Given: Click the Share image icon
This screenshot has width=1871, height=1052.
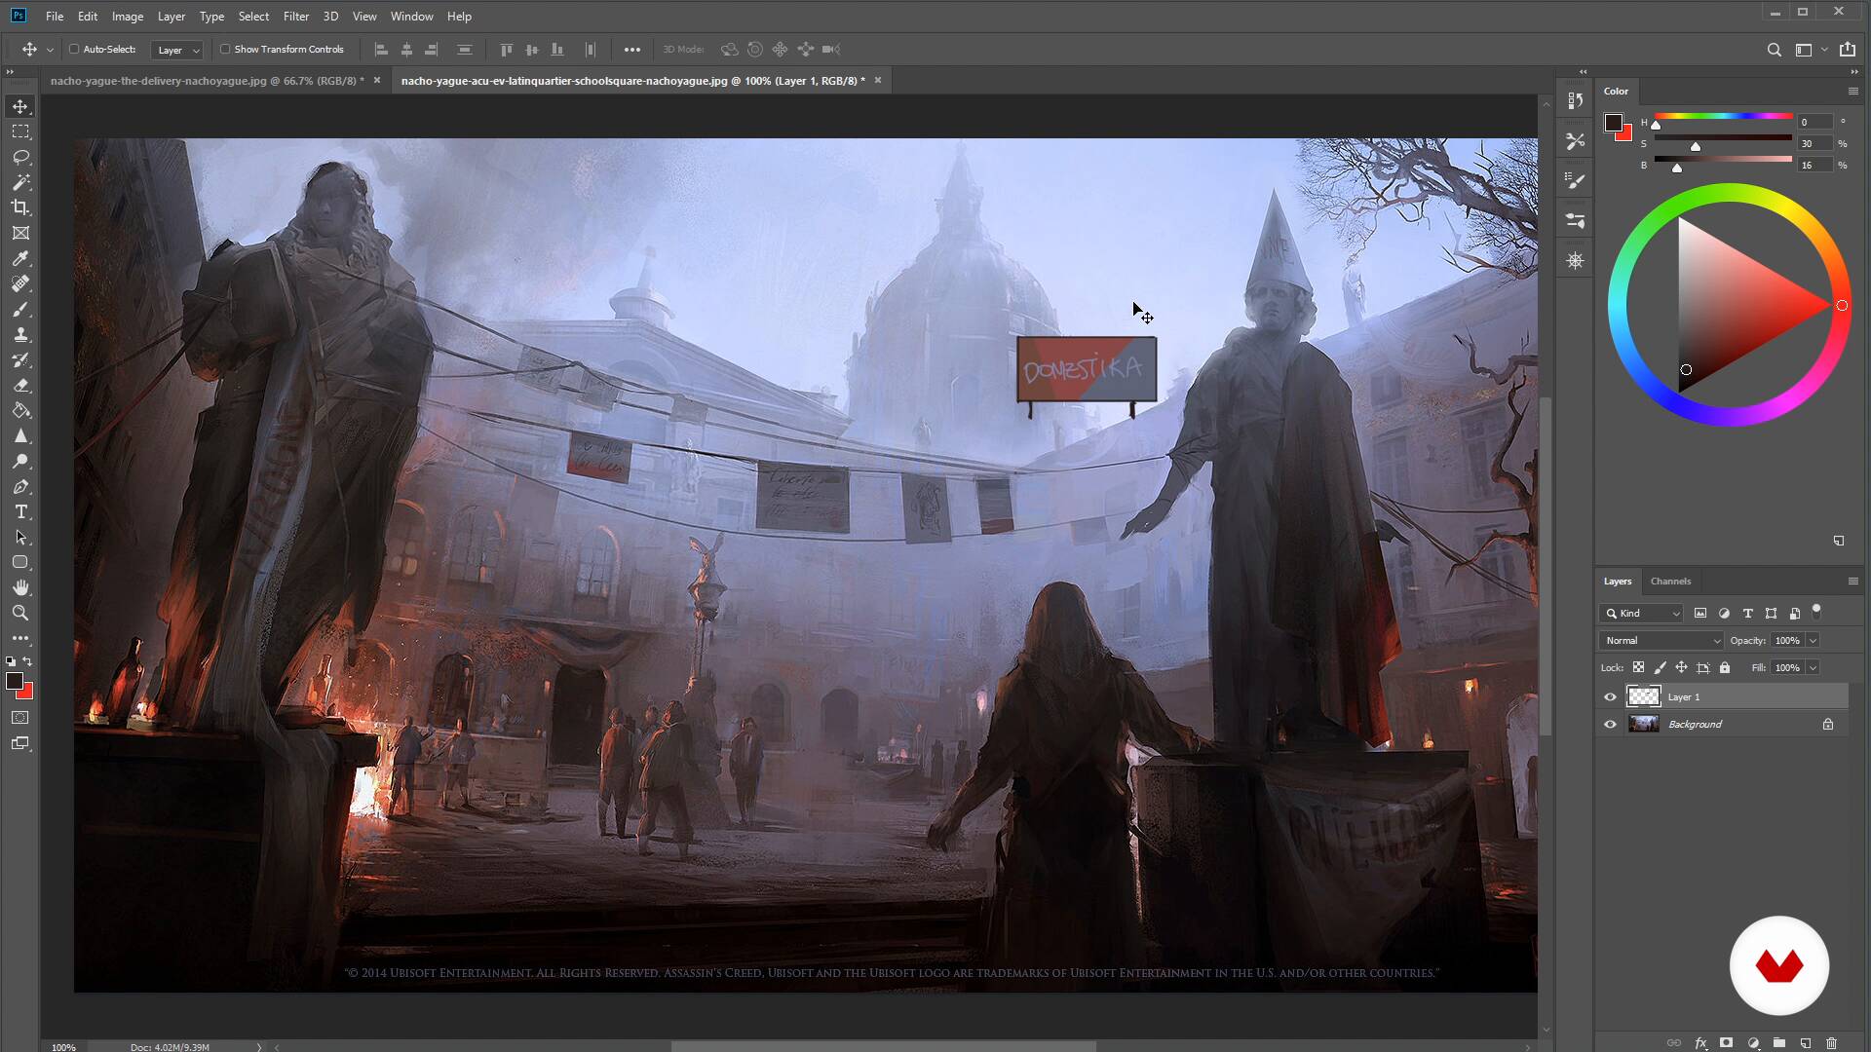Looking at the screenshot, I should click(x=1848, y=50).
